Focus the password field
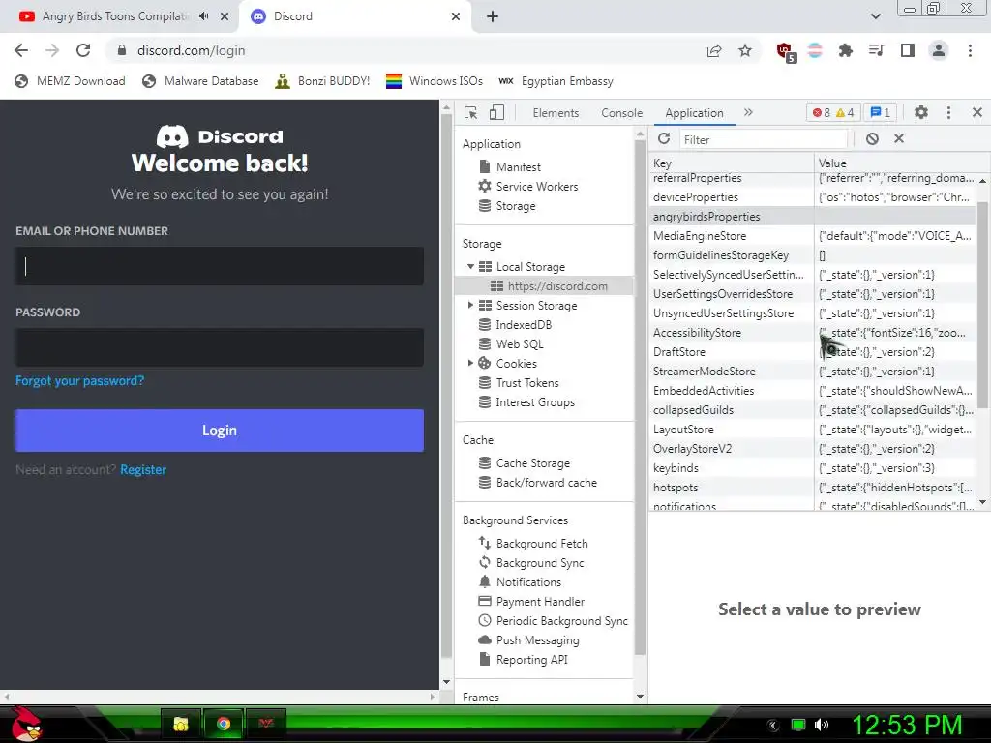Screen dimensions: 991x743 220,347
